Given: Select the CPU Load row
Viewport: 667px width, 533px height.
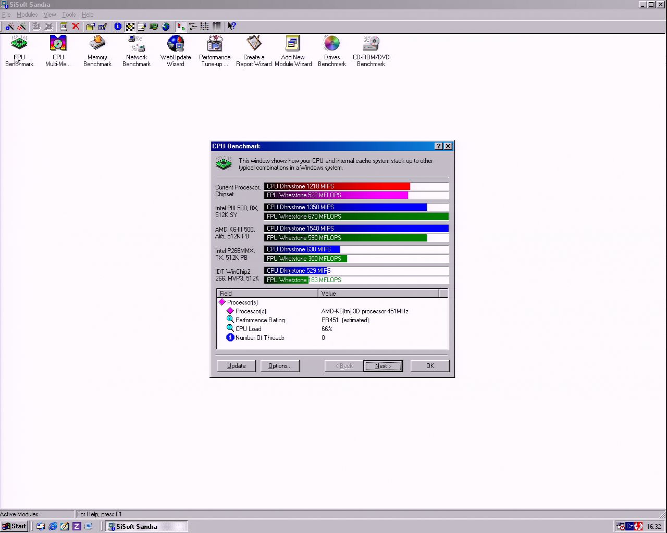Looking at the screenshot, I should (x=332, y=329).
